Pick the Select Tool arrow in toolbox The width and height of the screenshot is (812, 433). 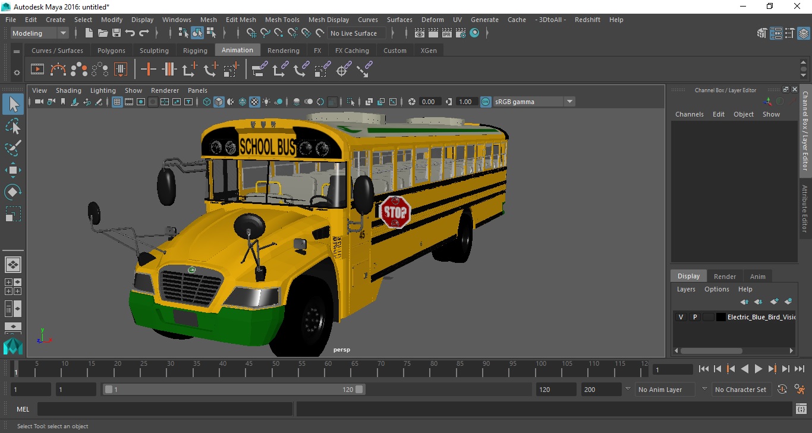click(13, 104)
